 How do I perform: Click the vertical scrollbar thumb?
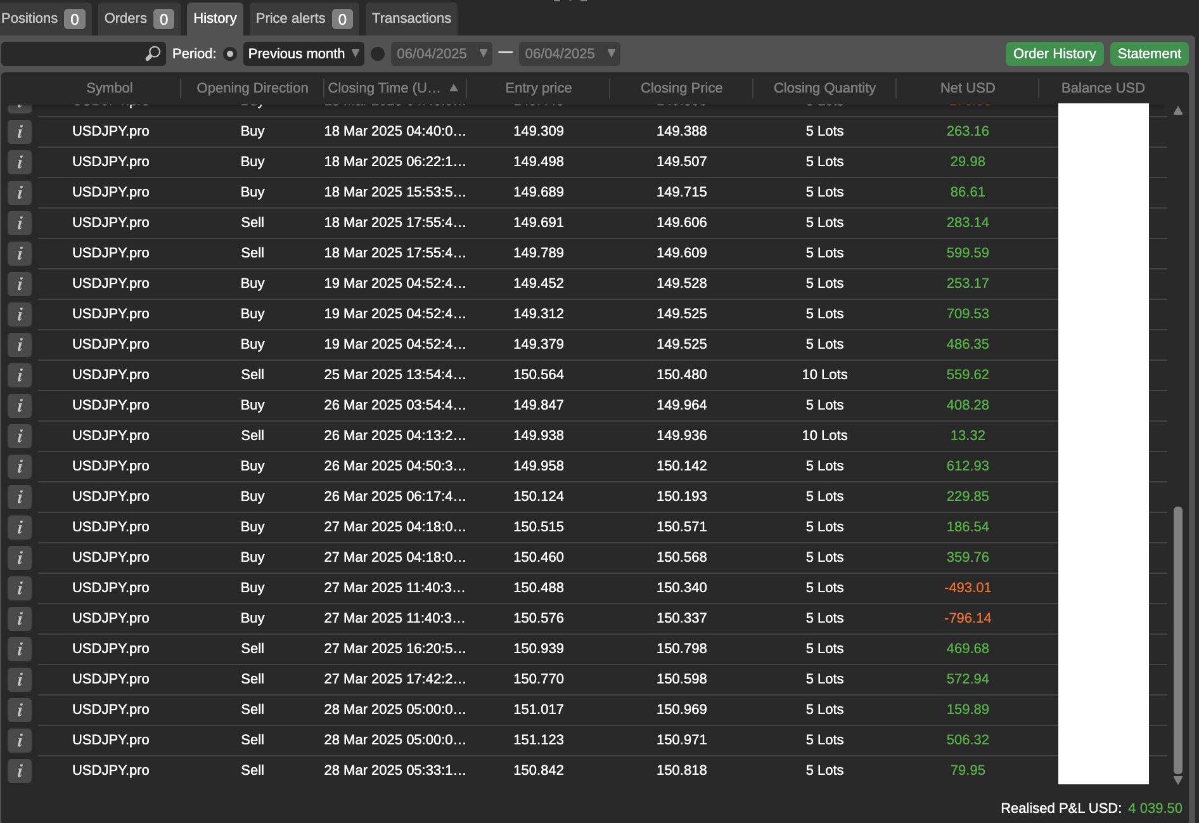(1177, 639)
